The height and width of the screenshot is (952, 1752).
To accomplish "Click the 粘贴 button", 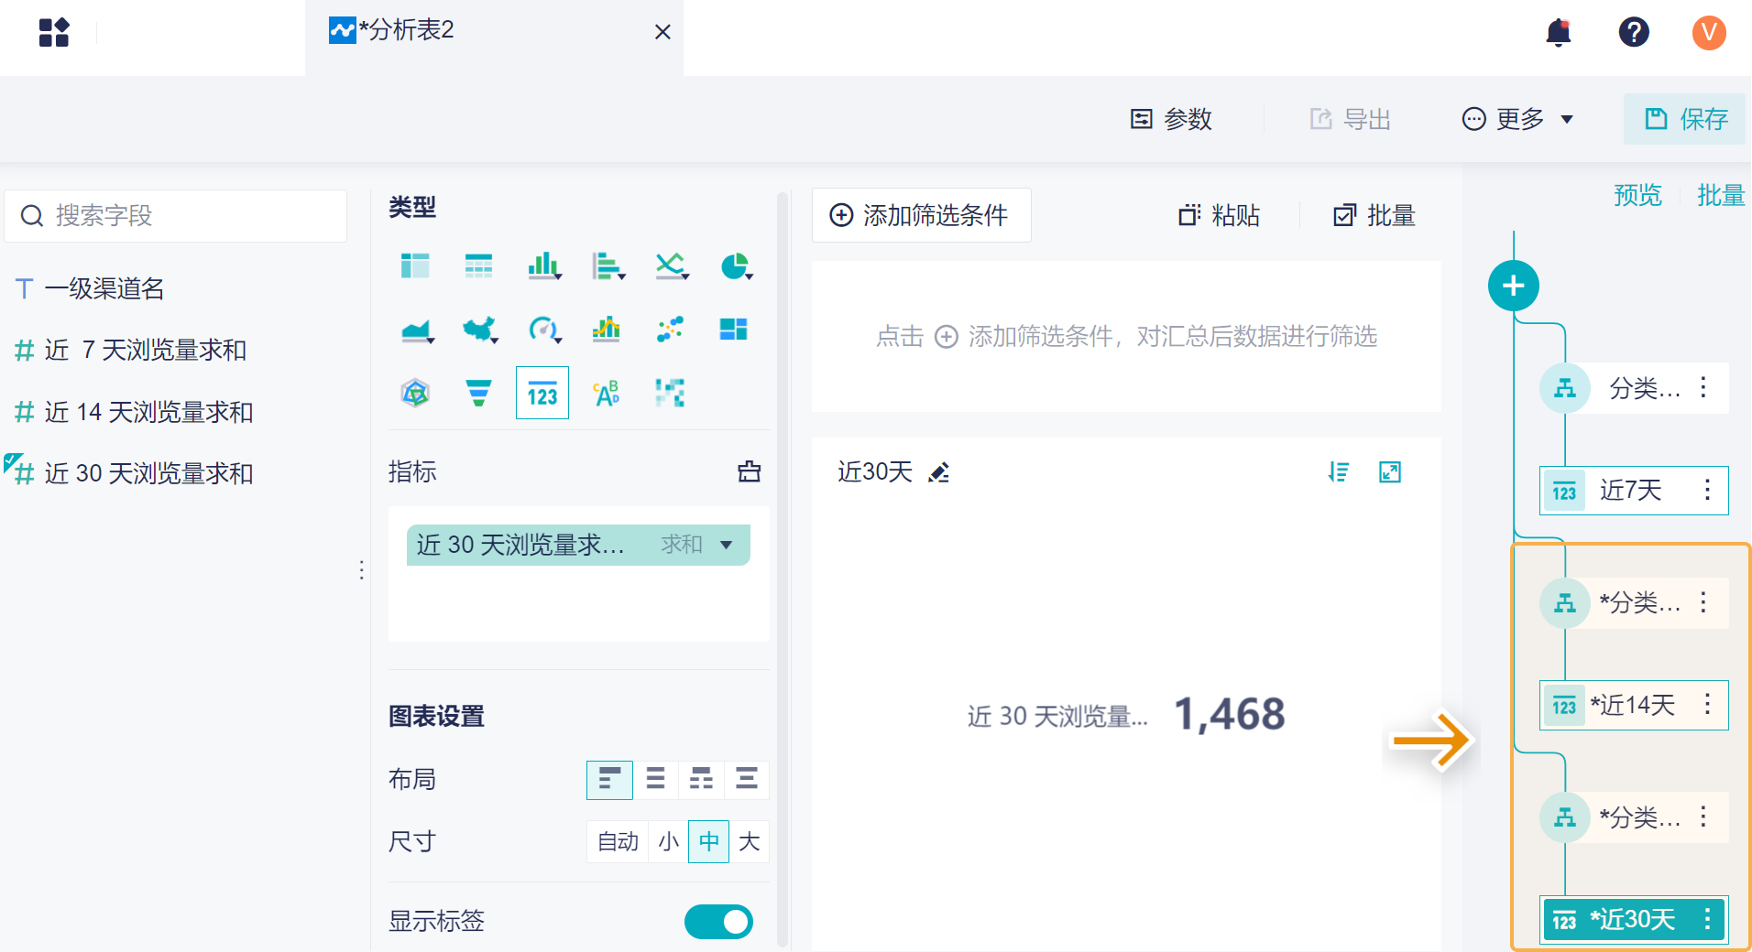I will 1220,215.
